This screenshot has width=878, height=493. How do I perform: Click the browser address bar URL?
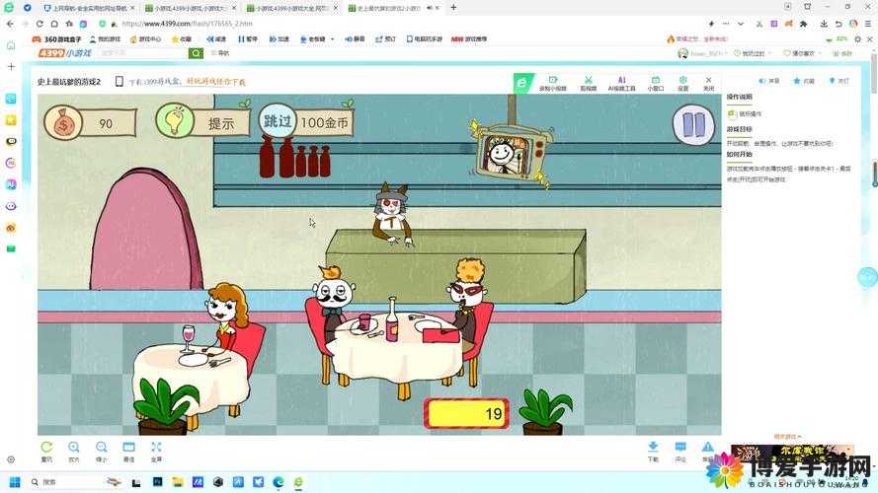coord(187,24)
